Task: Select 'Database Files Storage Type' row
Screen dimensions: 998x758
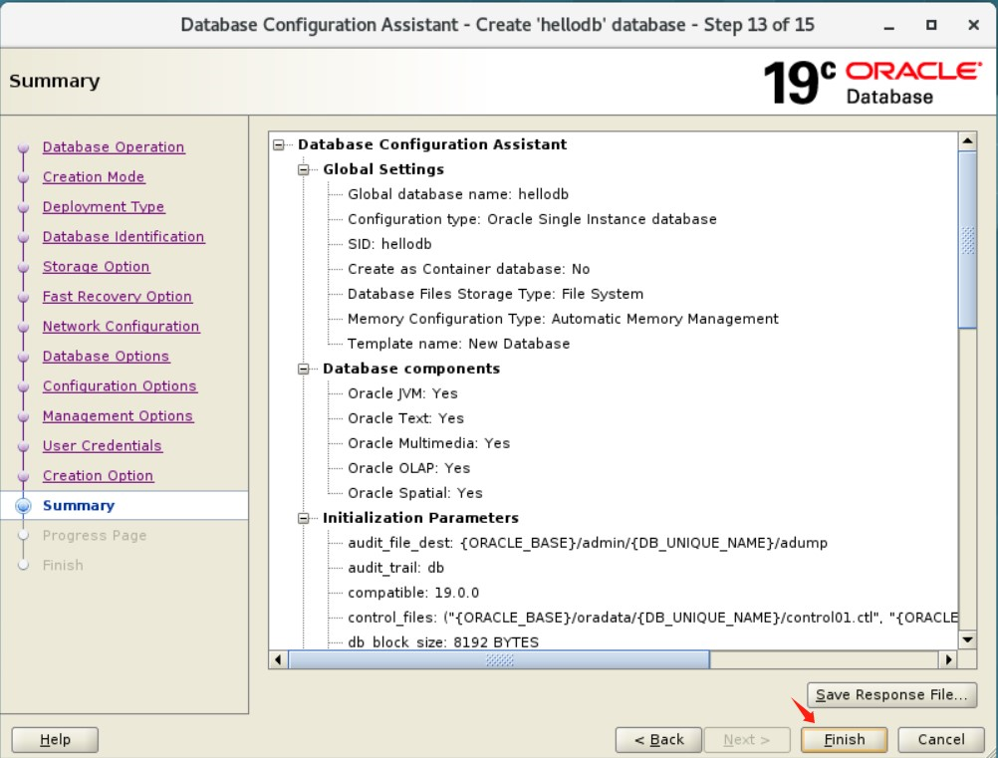Action: coord(495,294)
